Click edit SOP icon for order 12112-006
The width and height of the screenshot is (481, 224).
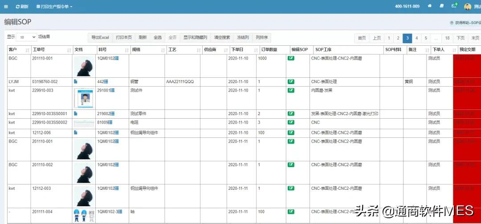tap(291, 133)
